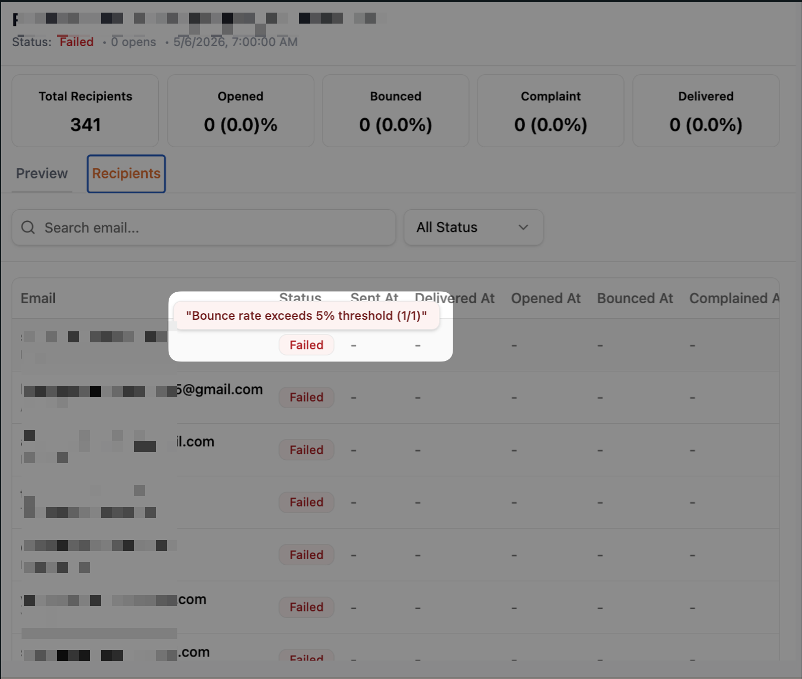802x679 pixels.
Task: Click the Opened At column header
Action: (546, 298)
